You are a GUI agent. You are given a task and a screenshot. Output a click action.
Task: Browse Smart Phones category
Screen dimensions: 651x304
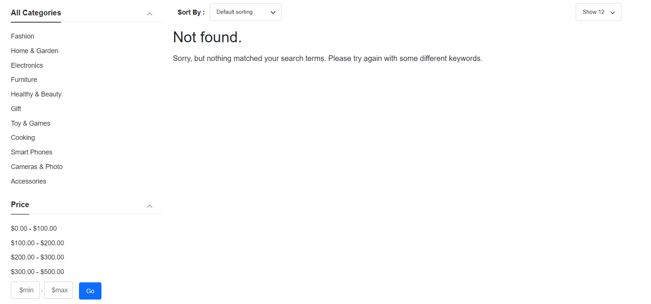click(31, 152)
